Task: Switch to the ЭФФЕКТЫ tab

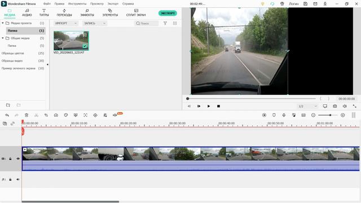Action: click(x=87, y=12)
